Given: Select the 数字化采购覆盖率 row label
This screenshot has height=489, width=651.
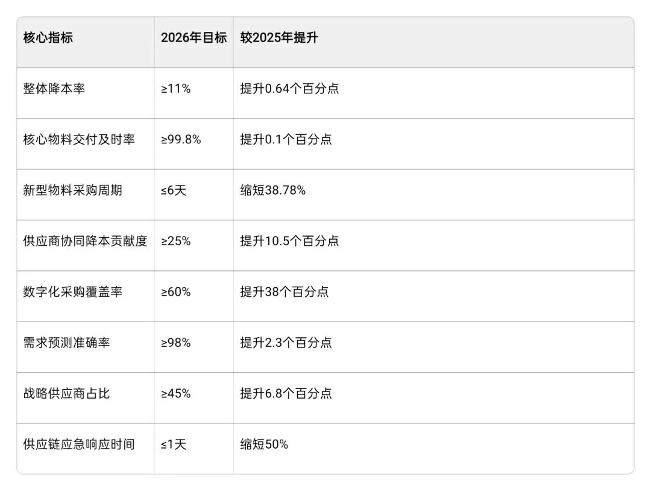Looking at the screenshot, I should 72,292.
